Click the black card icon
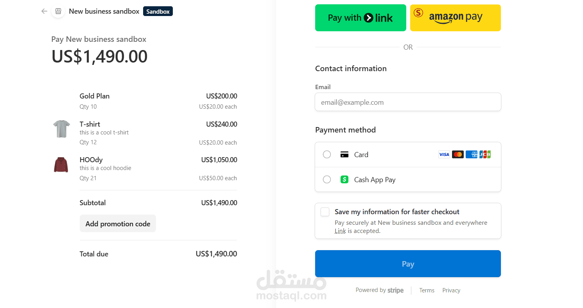The height and width of the screenshot is (308, 583). [x=344, y=154]
